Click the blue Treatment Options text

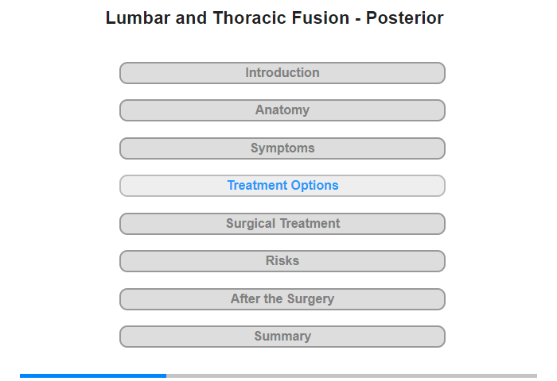[282, 186]
